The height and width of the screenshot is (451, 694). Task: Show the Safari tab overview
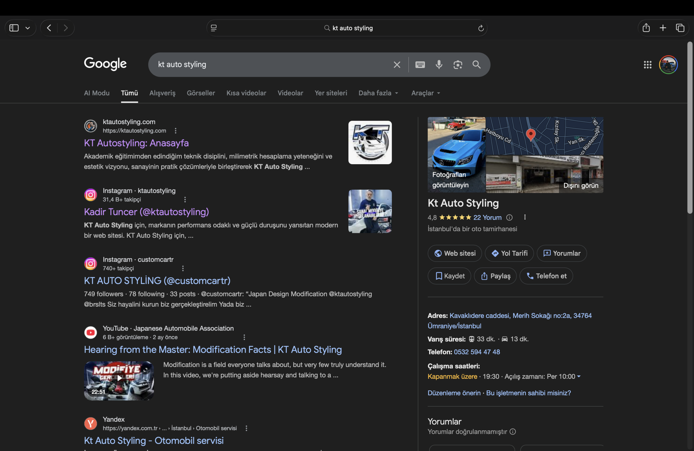tap(680, 28)
